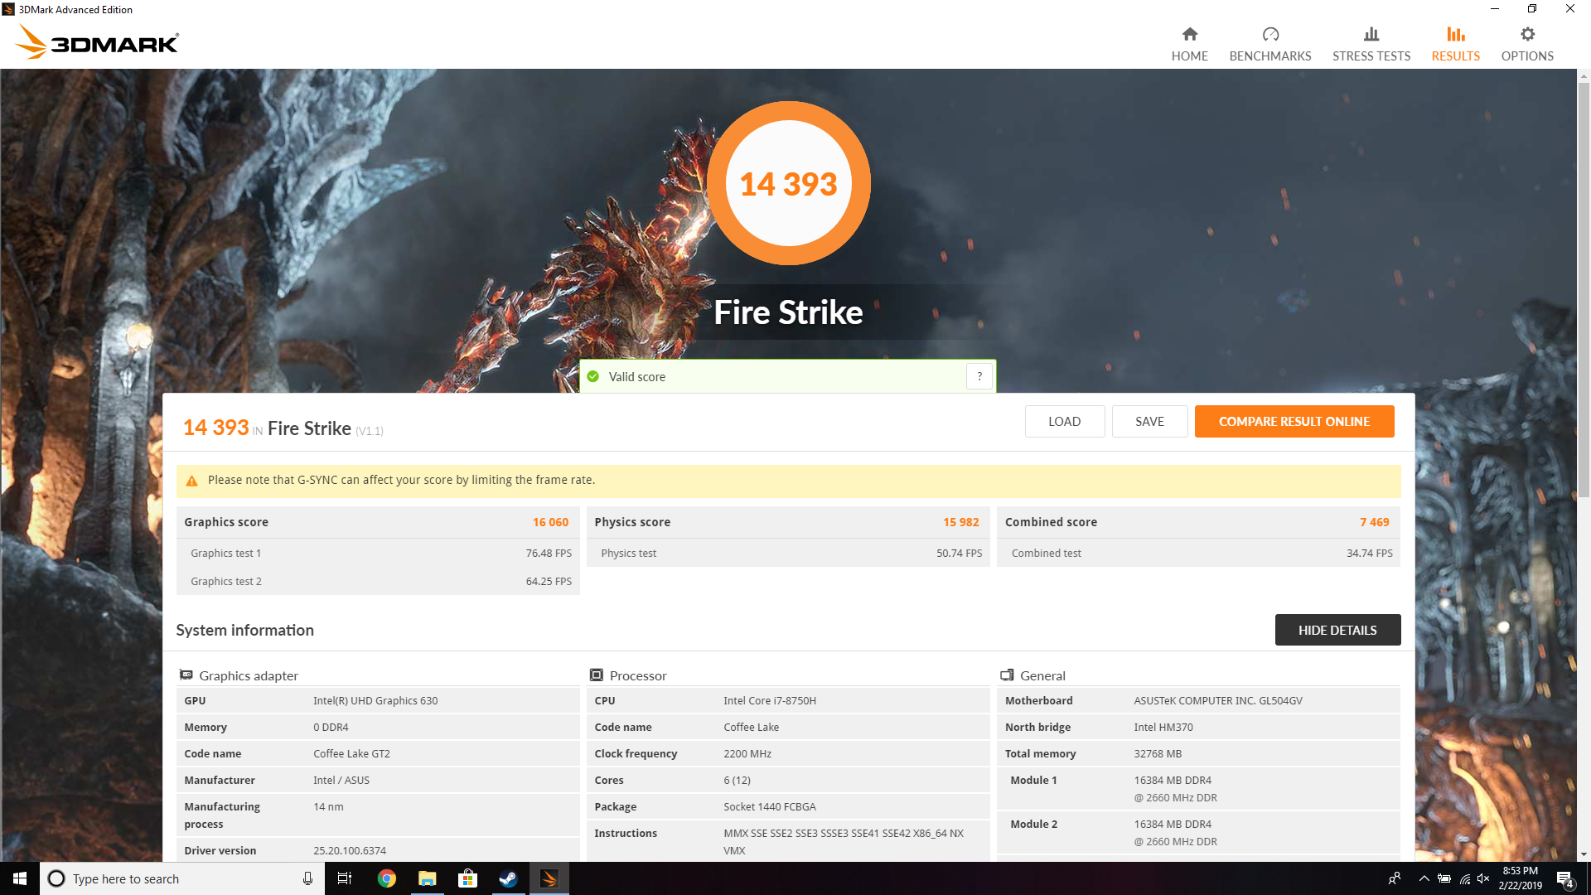Screen dimensions: 1591x895
Task: Click the battery power icon
Action: click(1444, 878)
